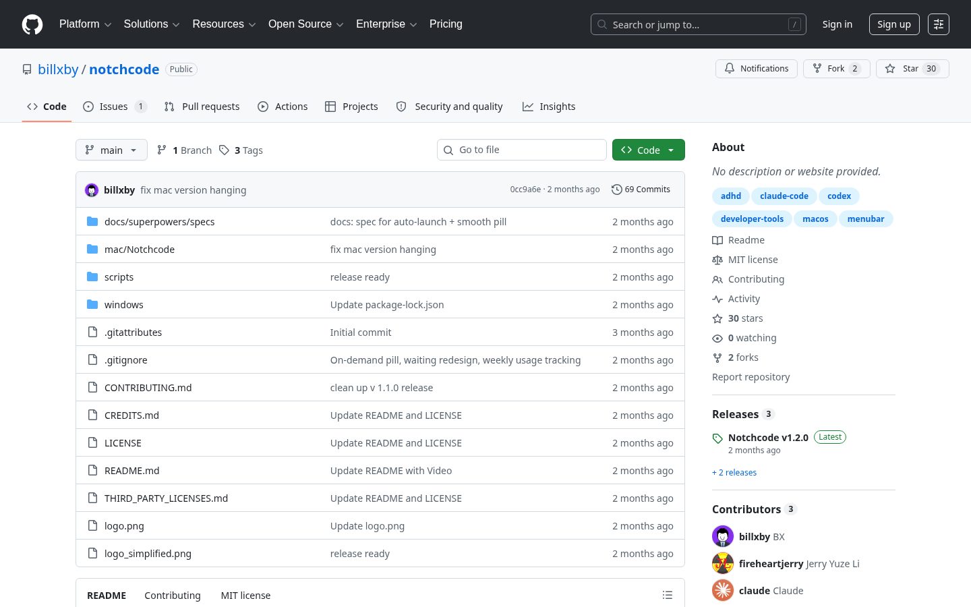Switch to the Security and quality tab
This screenshot has height=607, width=971.
click(x=449, y=107)
